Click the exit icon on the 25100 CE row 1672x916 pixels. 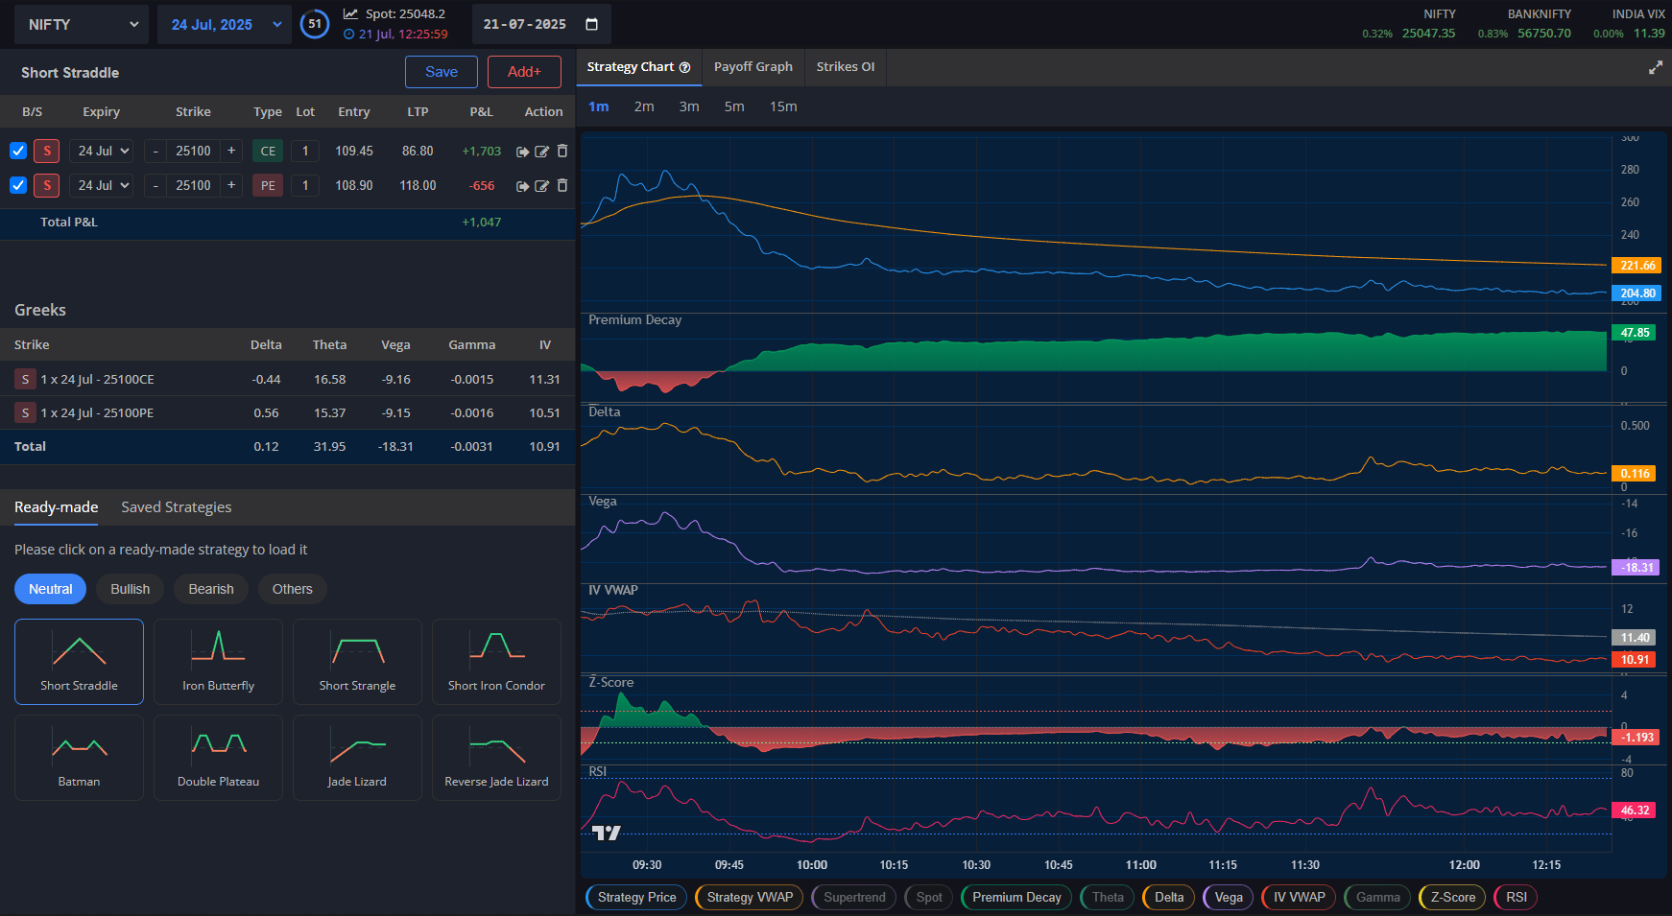522,152
